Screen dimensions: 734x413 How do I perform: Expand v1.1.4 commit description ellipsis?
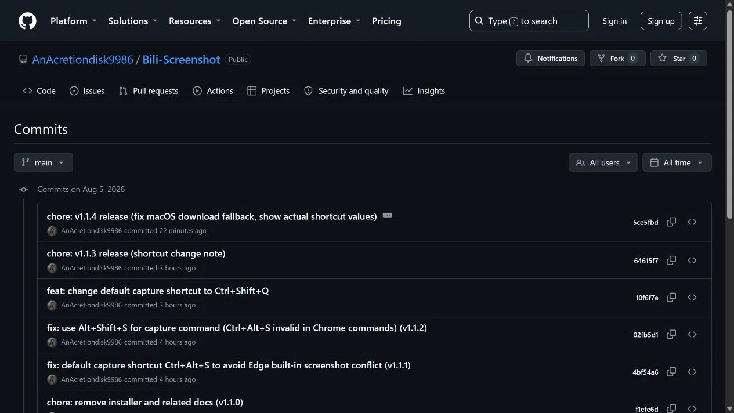pyautogui.click(x=387, y=215)
